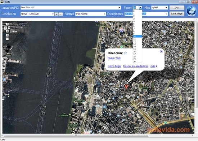198x141 pixels.
Task: Collapse the Zoom dropdown arrow
Action: point(140,8)
